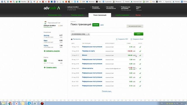Open the QIWI bookmark
The image size is (187, 105).
click(83, 2)
